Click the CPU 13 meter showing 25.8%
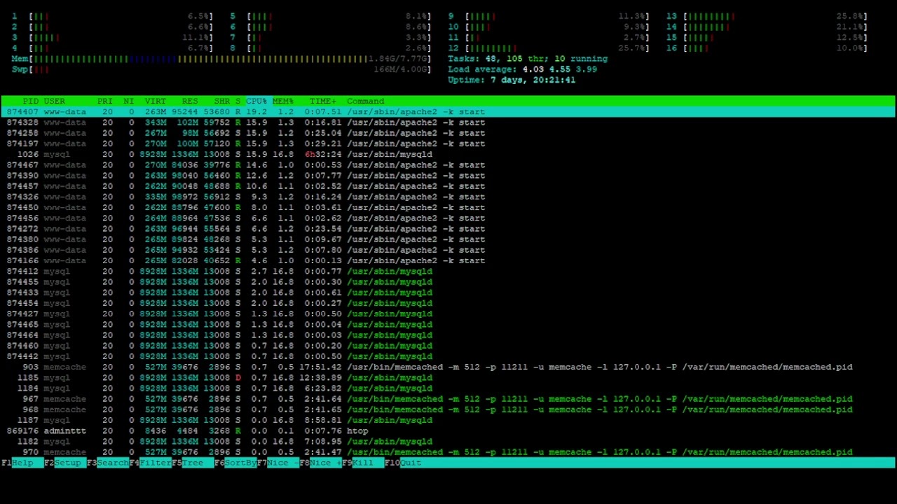Image resolution: width=897 pixels, height=504 pixels. (767, 16)
